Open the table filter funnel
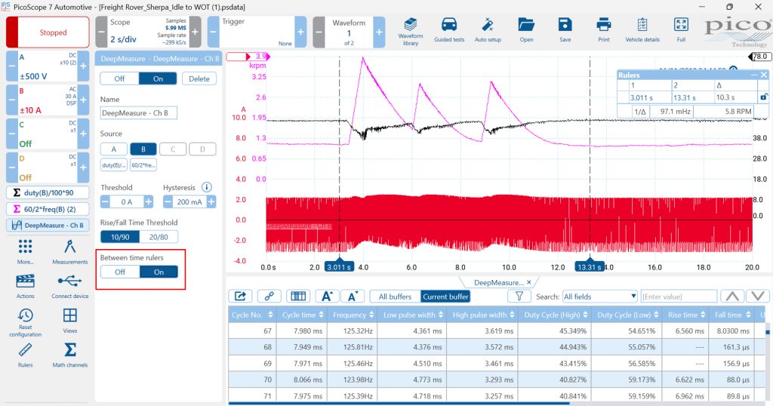 tap(519, 296)
